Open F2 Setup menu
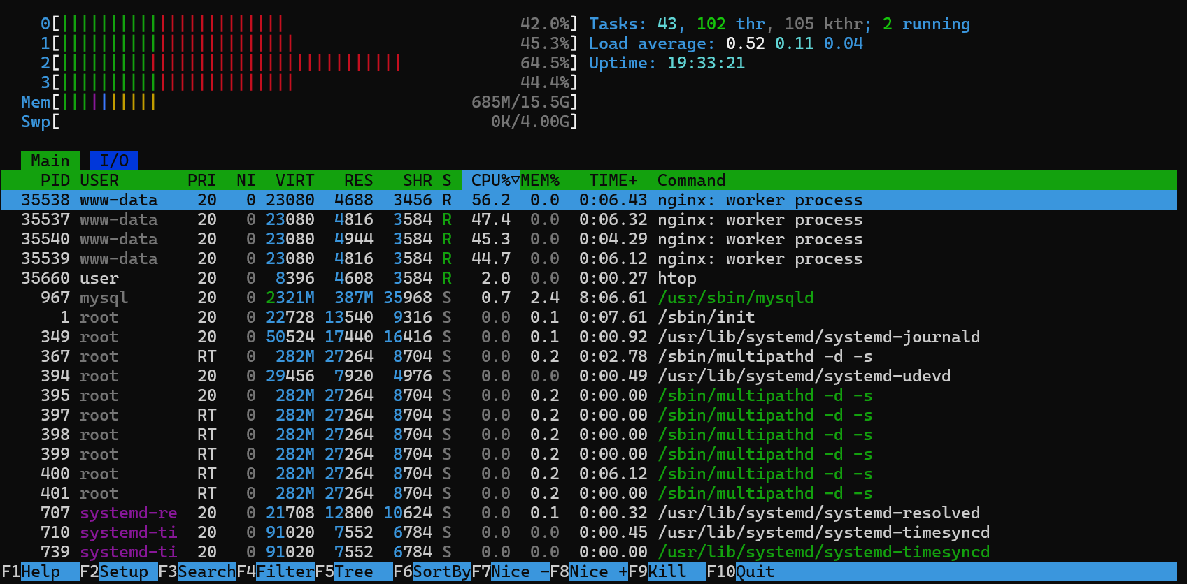Image resolution: width=1187 pixels, height=584 pixels. point(119,571)
